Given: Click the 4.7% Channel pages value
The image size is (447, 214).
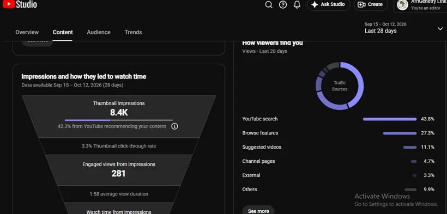Looking at the screenshot, I should [429, 161].
